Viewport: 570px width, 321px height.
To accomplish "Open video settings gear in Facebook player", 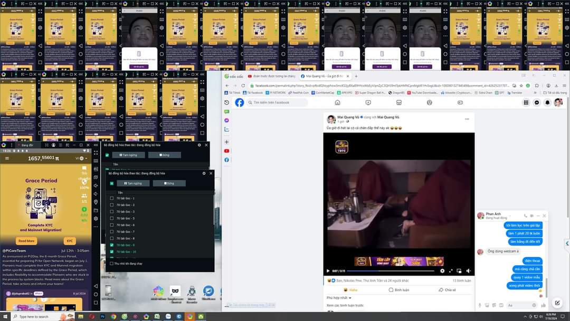I will tap(442, 271).
